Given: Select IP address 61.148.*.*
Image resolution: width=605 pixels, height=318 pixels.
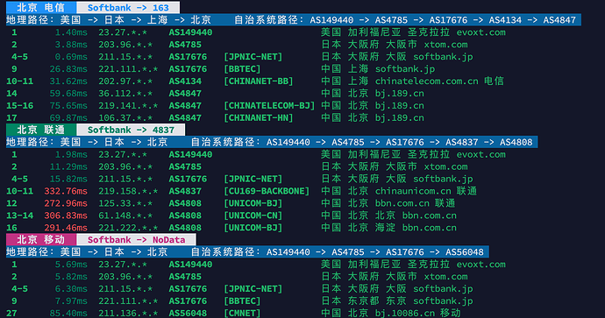Looking at the screenshot, I should [x=125, y=216].
